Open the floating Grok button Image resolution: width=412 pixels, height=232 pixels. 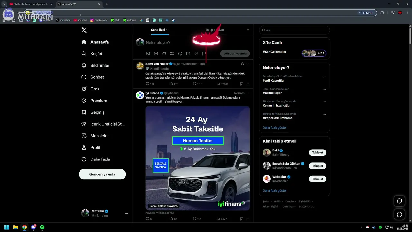click(399, 201)
